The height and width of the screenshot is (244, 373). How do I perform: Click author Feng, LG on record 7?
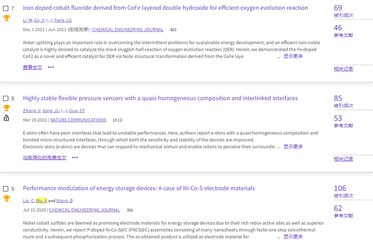coord(63,20)
